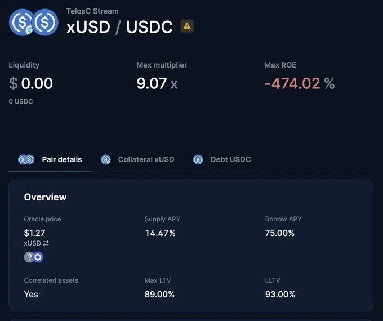Switch to the Collateral xUSD tab
Viewport: 383px width, 321px height.
click(x=146, y=159)
